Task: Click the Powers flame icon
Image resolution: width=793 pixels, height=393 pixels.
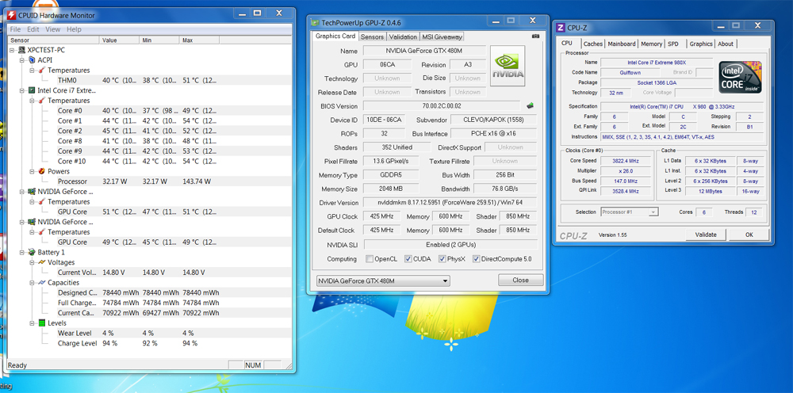Action: (42, 171)
